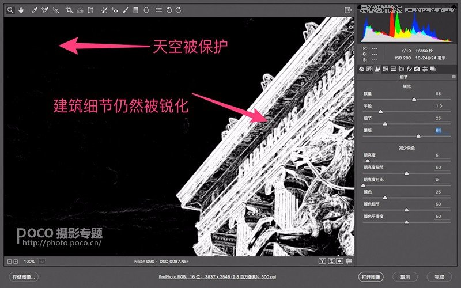
Task: Click the 颜色平滑度 slider handle
Action: [406, 222]
